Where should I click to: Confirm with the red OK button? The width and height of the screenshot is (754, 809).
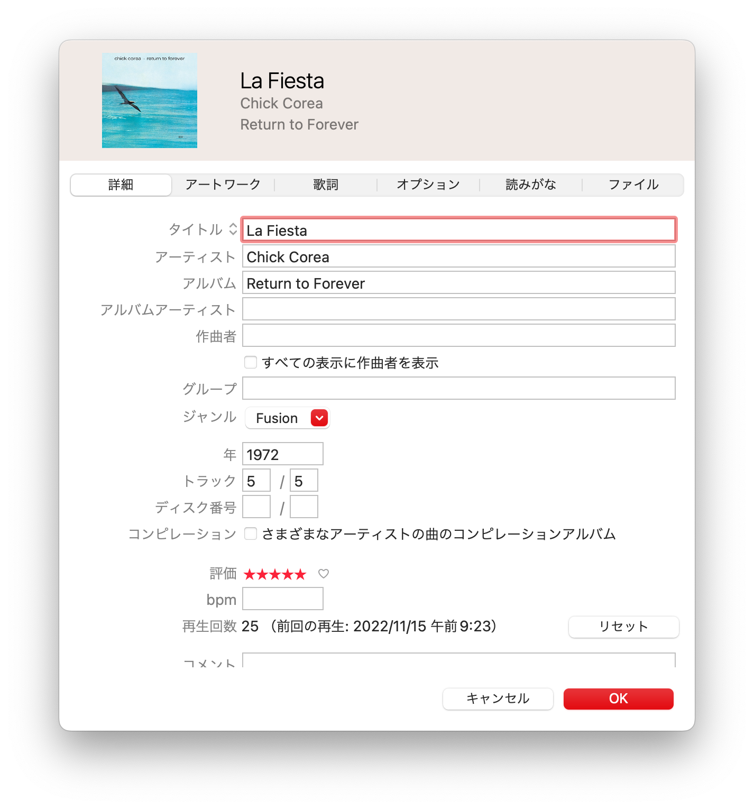619,698
